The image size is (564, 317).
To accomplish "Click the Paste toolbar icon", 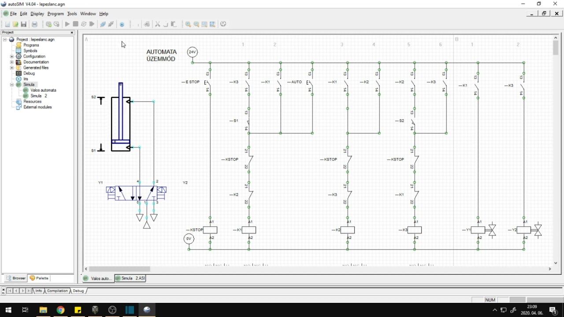I will (174, 24).
